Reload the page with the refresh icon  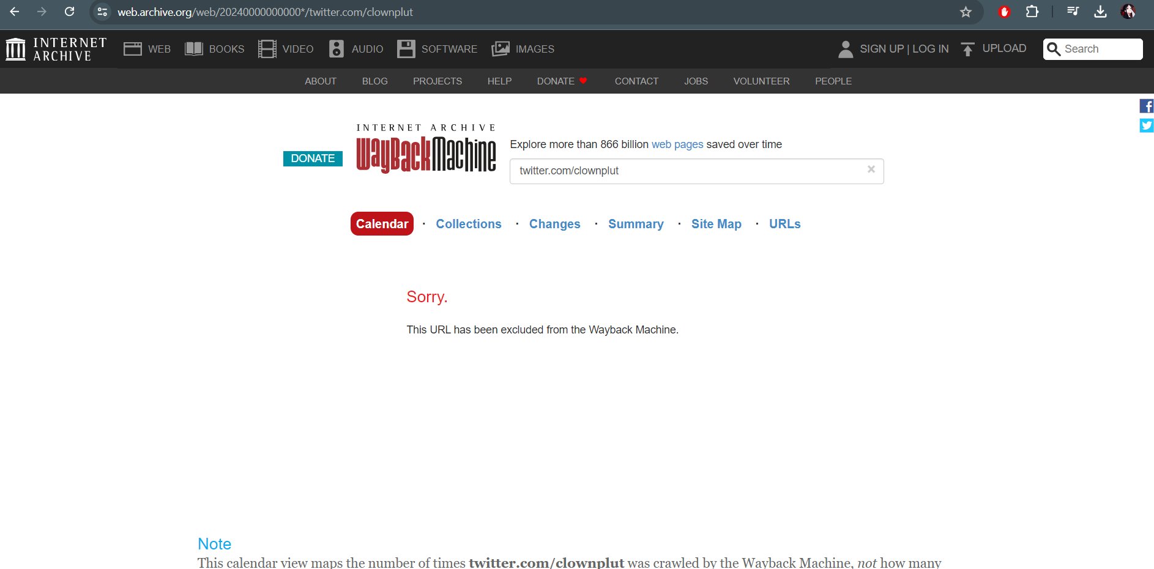click(x=70, y=12)
